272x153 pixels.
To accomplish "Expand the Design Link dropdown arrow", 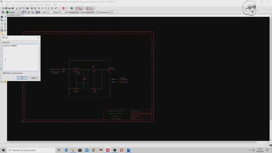I will [84, 8].
